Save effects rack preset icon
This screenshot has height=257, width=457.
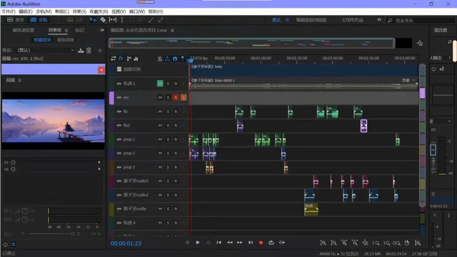[x=81, y=50]
